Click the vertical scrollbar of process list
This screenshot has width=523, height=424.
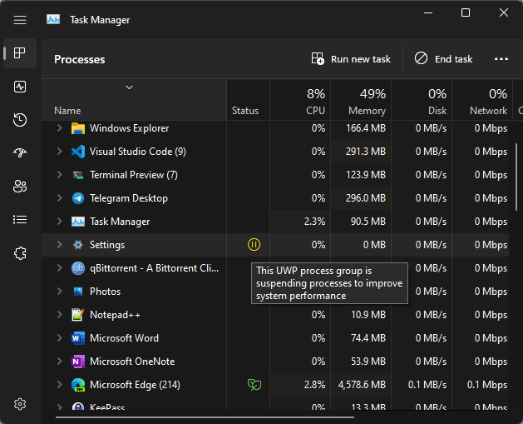click(516, 177)
